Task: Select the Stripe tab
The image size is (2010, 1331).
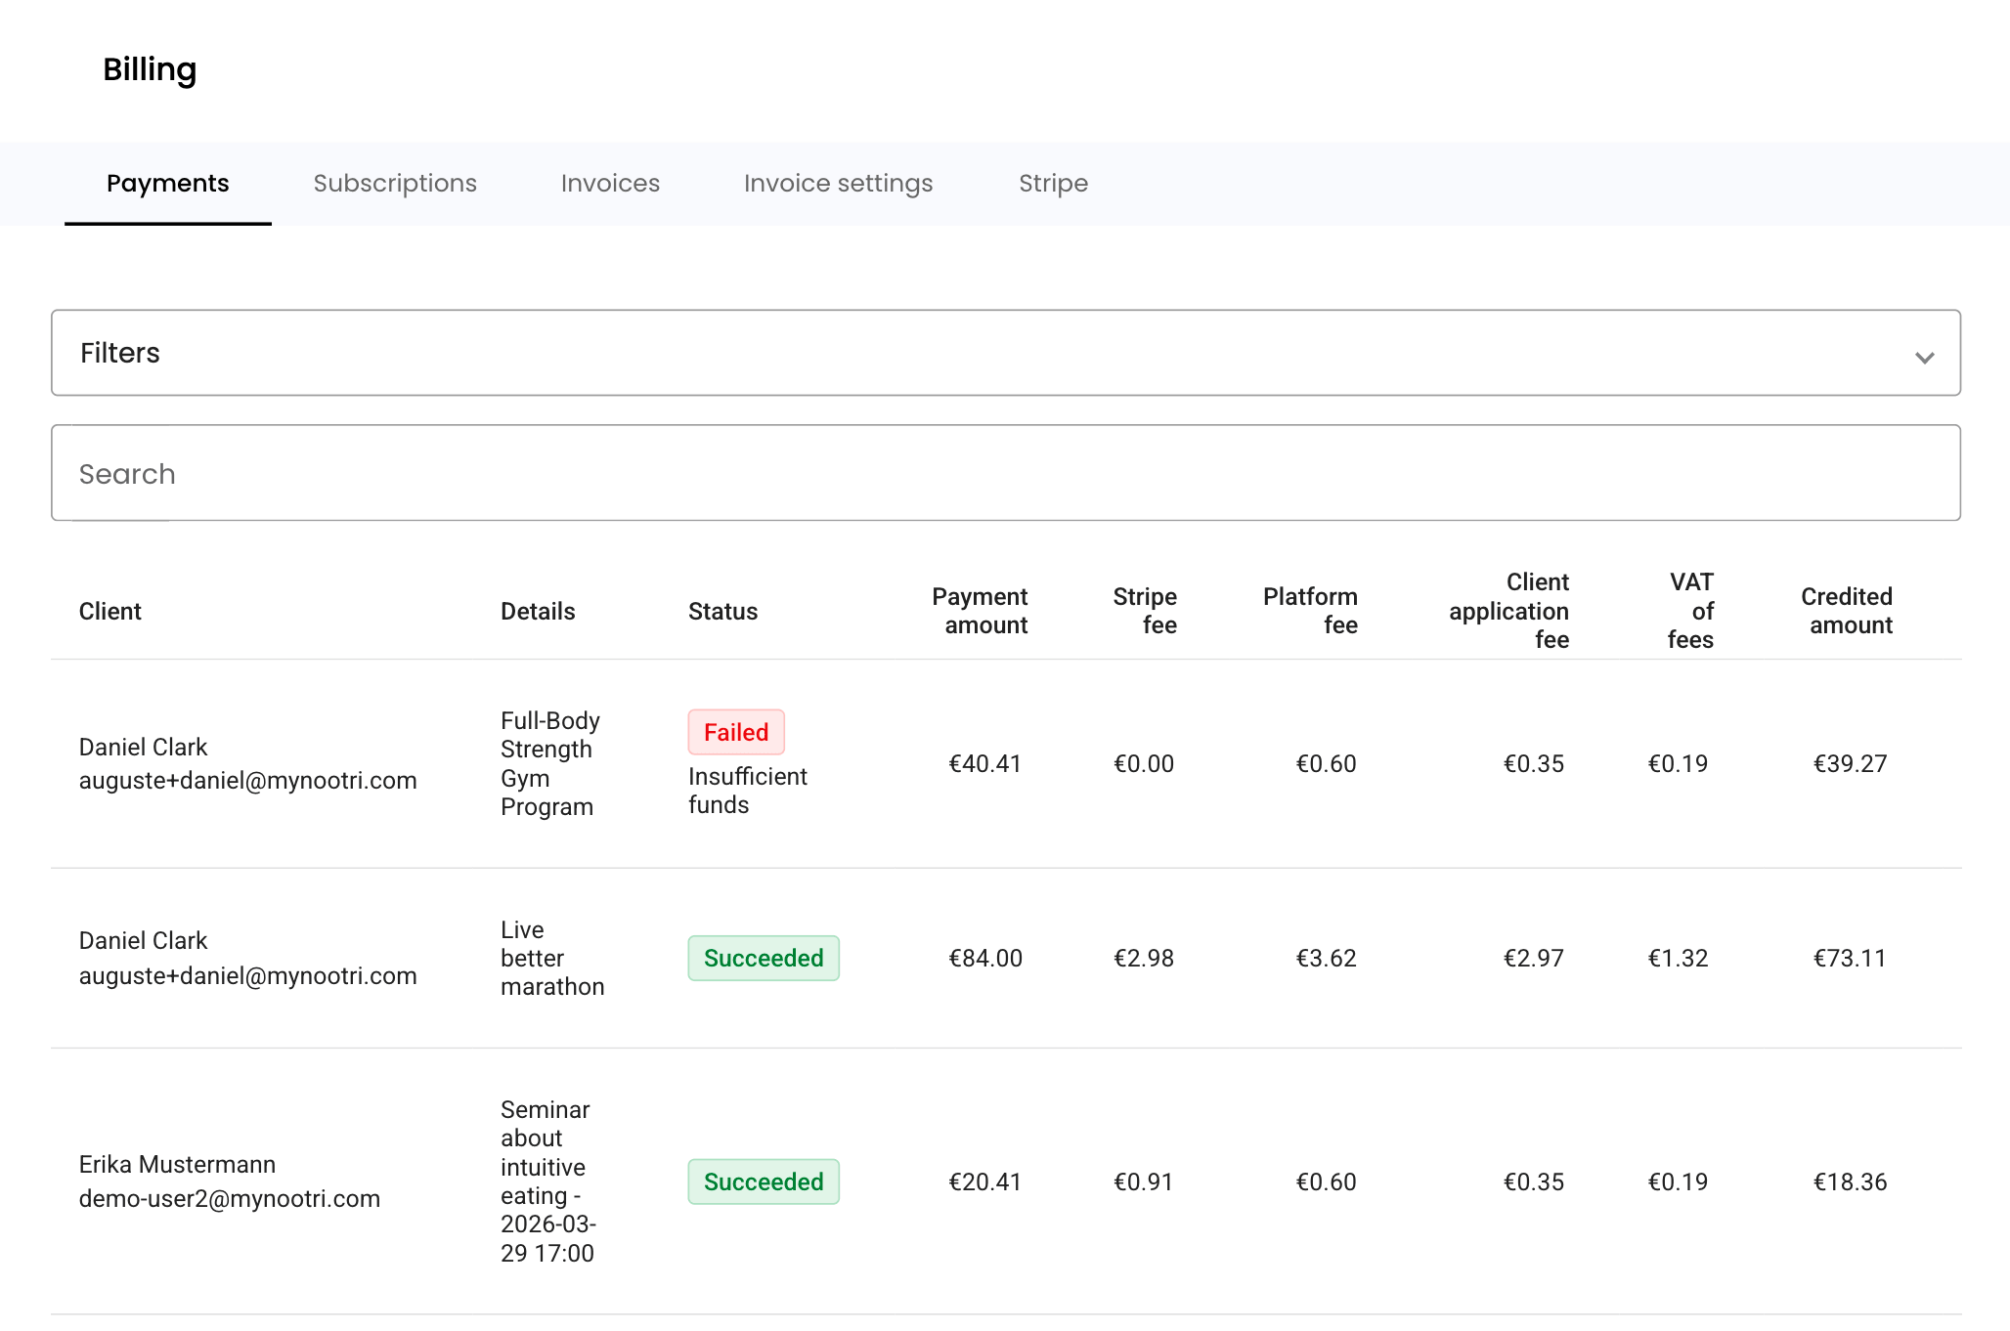Action: (1053, 184)
